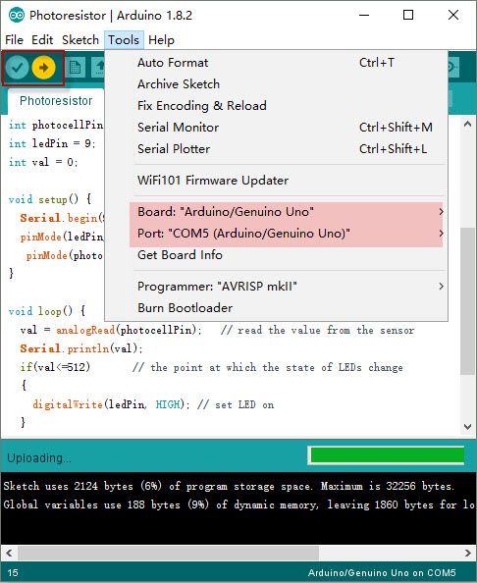Open the Edit menu
477x583 pixels.
click(42, 40)
